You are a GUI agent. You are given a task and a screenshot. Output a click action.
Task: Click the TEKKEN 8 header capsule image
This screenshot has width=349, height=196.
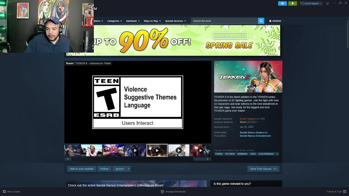pos(248,77)
